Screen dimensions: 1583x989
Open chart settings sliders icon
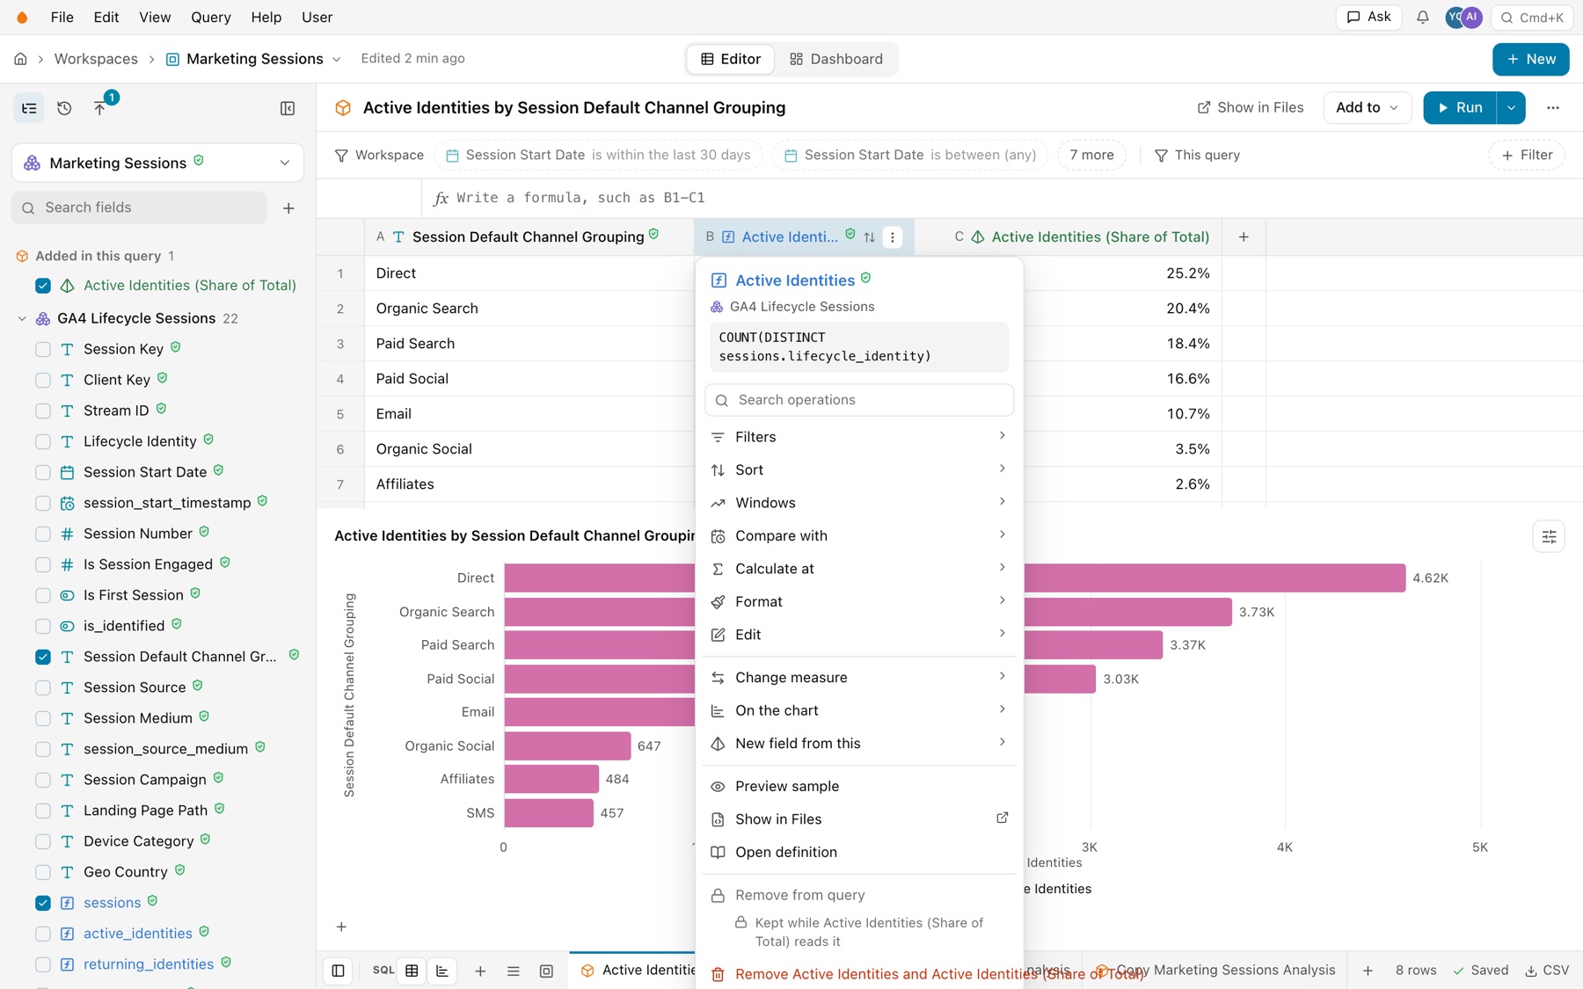click(1549, 536)
